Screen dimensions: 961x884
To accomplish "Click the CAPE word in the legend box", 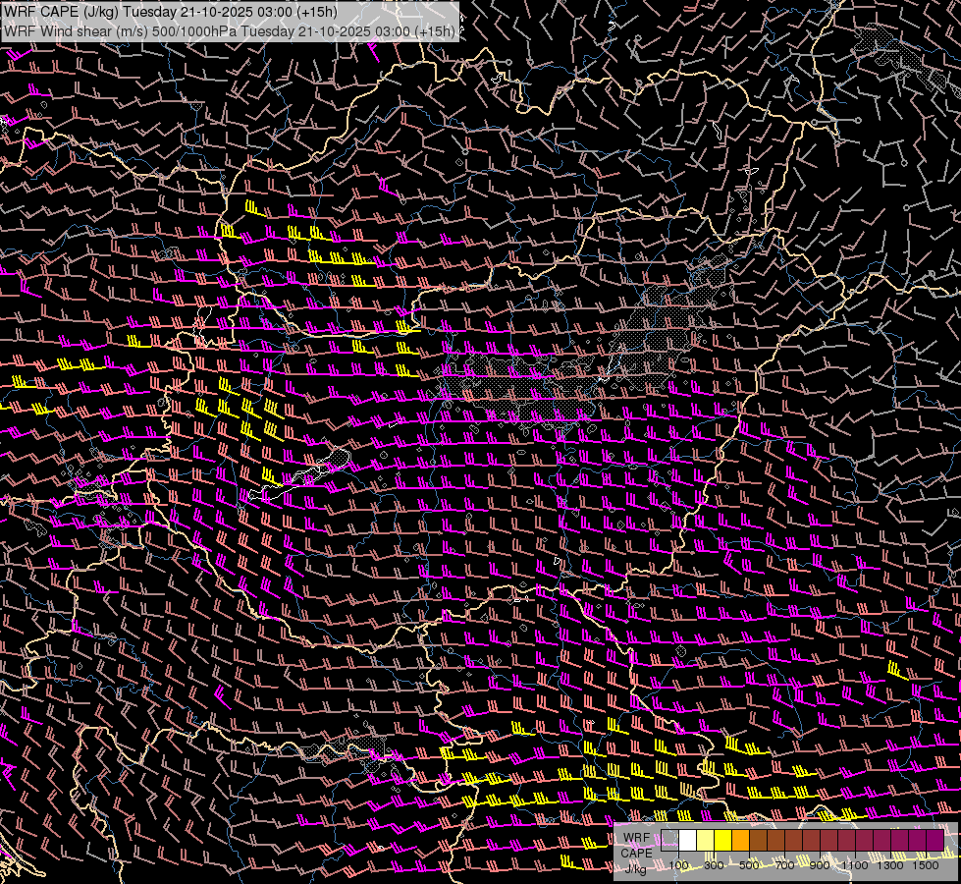I will click(636, 853).
